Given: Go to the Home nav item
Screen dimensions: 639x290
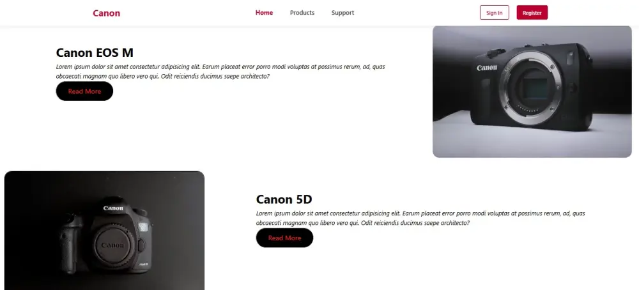Looking at the screenshot, I should [x=264, y=13].
